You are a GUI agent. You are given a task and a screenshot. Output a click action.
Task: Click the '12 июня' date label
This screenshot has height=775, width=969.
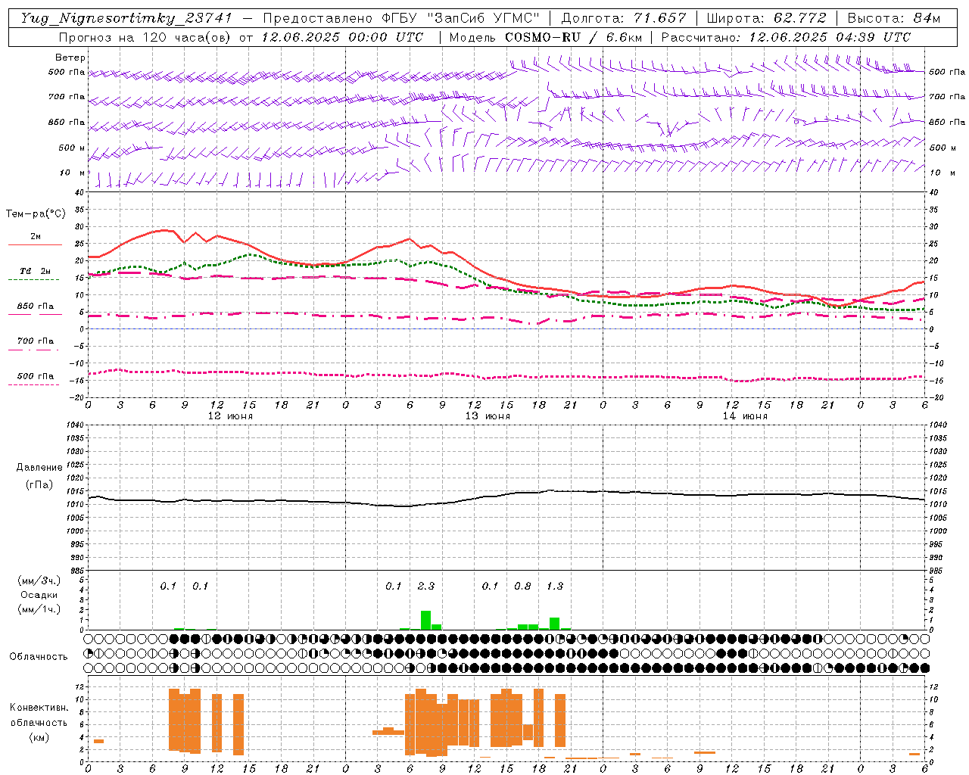pos(230,416)
